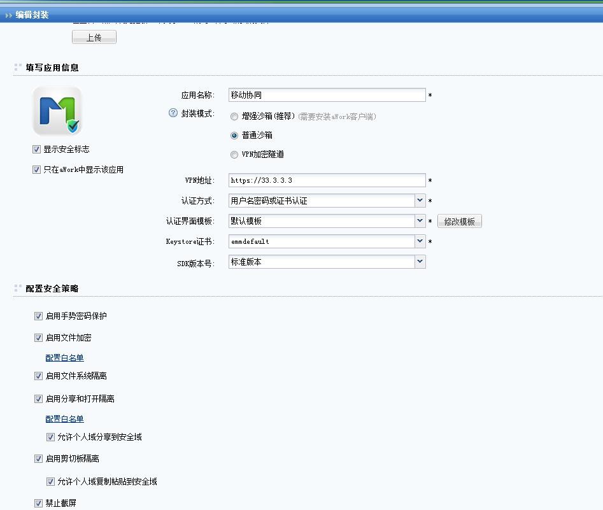Open the Keystore证书 dropdown

420,241
